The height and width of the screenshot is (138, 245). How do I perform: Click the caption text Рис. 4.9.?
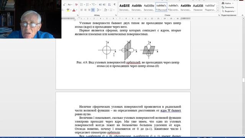coord(82,62)
